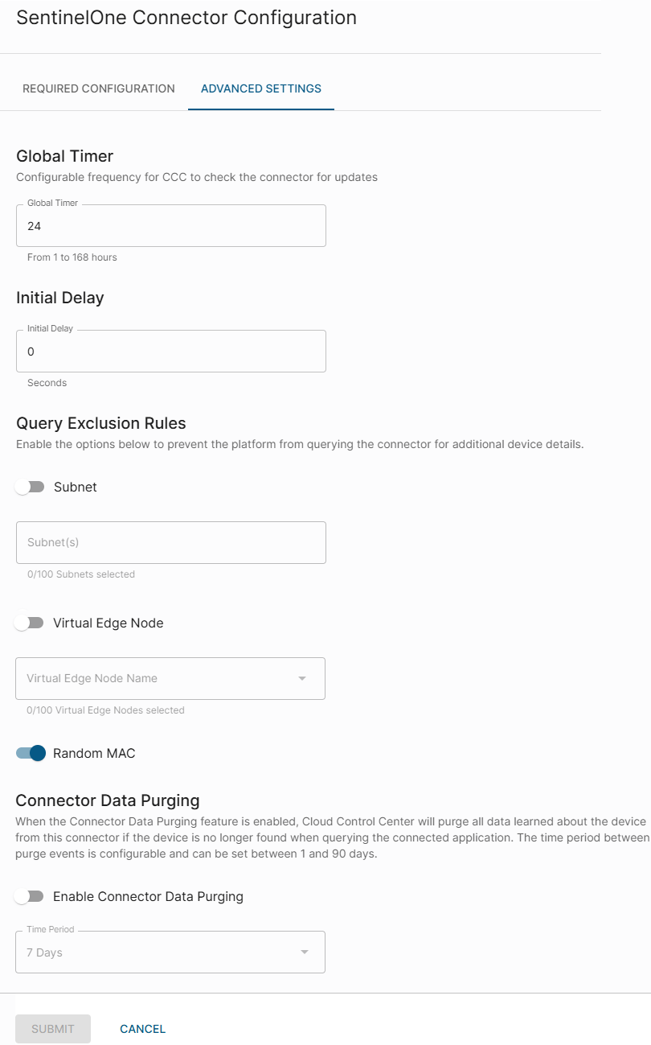
Task: Click the Virtual Edge Node Name dropdown arrow
Action: [303, 678]
